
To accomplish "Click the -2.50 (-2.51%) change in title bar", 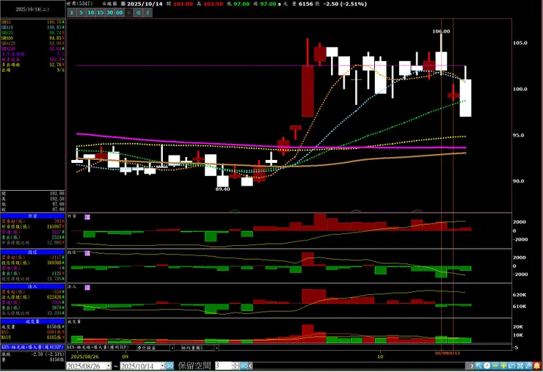I will click(x=344, y=4).
